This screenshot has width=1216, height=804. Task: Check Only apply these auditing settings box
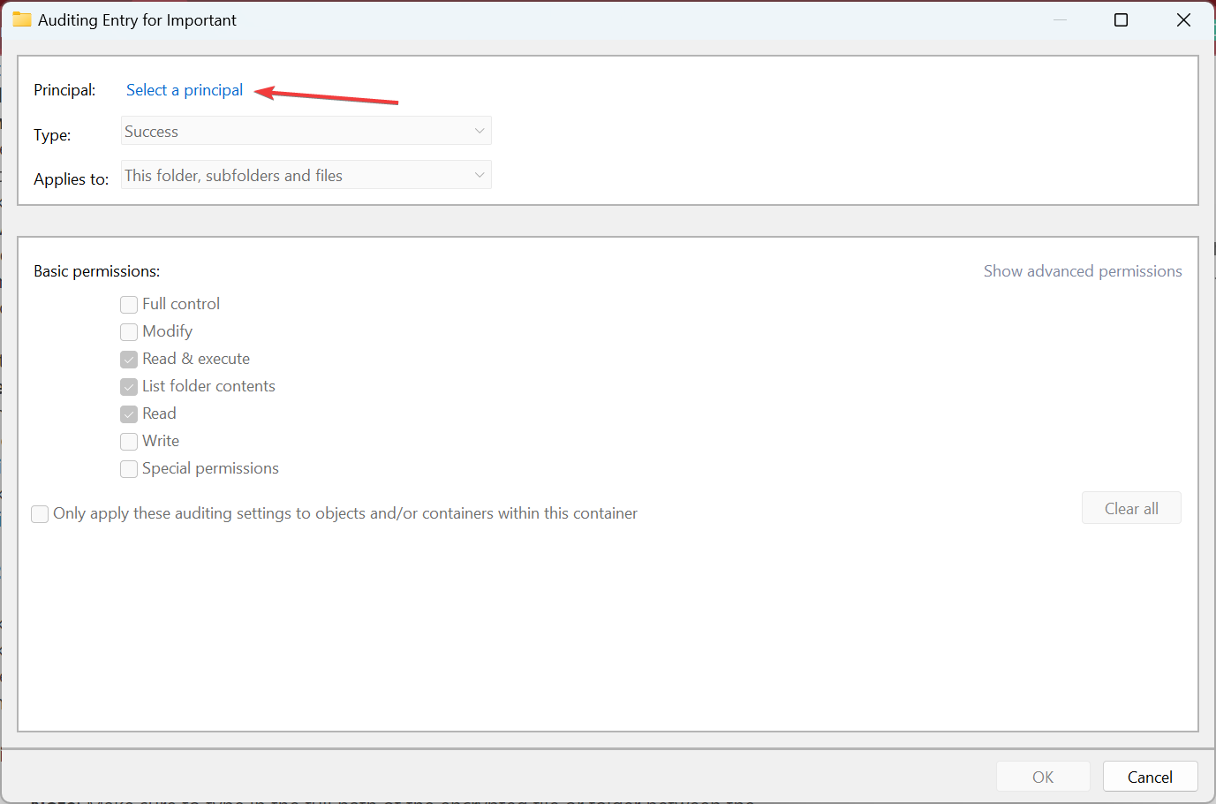[x=40, y=514]
